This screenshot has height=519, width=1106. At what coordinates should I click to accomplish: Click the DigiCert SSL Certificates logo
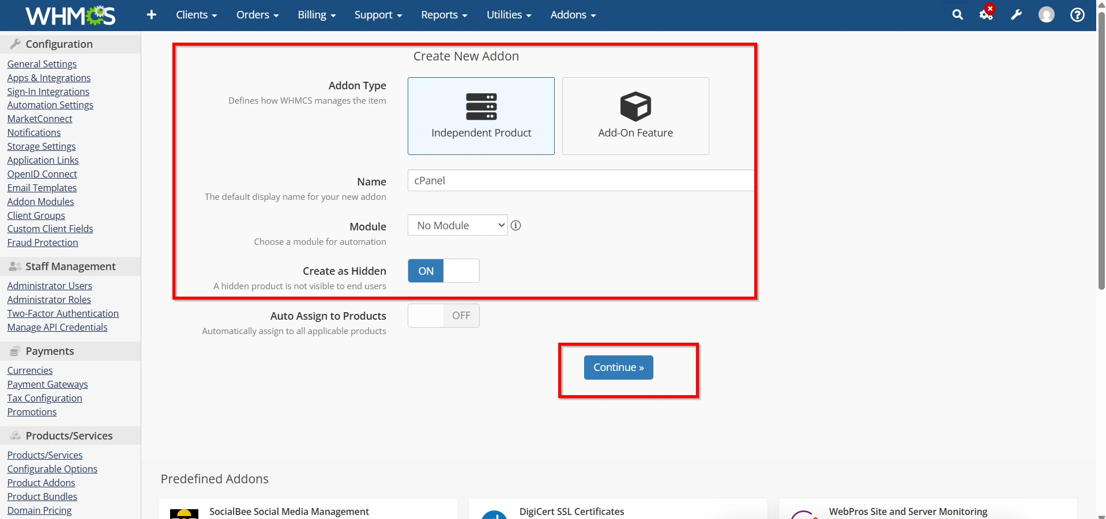[x=494, y=514]
